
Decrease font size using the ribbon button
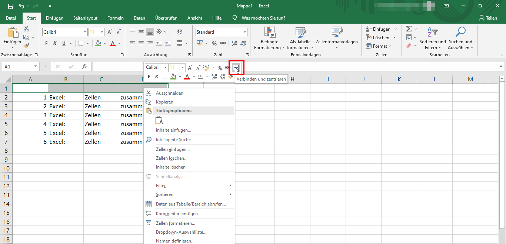(x=119, y=32)
